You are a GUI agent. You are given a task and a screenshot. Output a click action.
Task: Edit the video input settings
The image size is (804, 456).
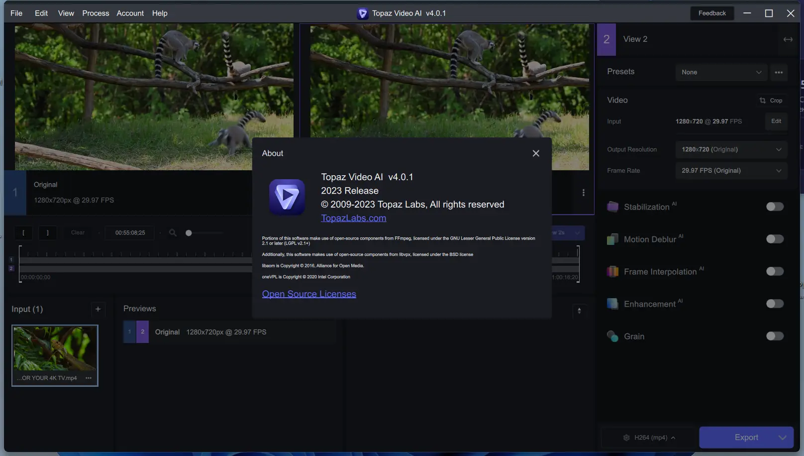tap(776, 121)
